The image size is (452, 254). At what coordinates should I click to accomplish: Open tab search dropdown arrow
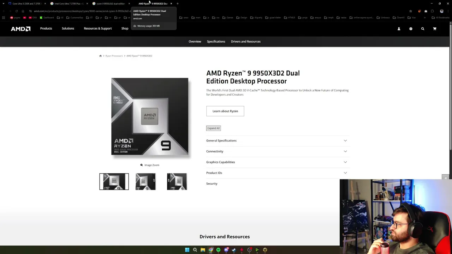coord(3,4)
